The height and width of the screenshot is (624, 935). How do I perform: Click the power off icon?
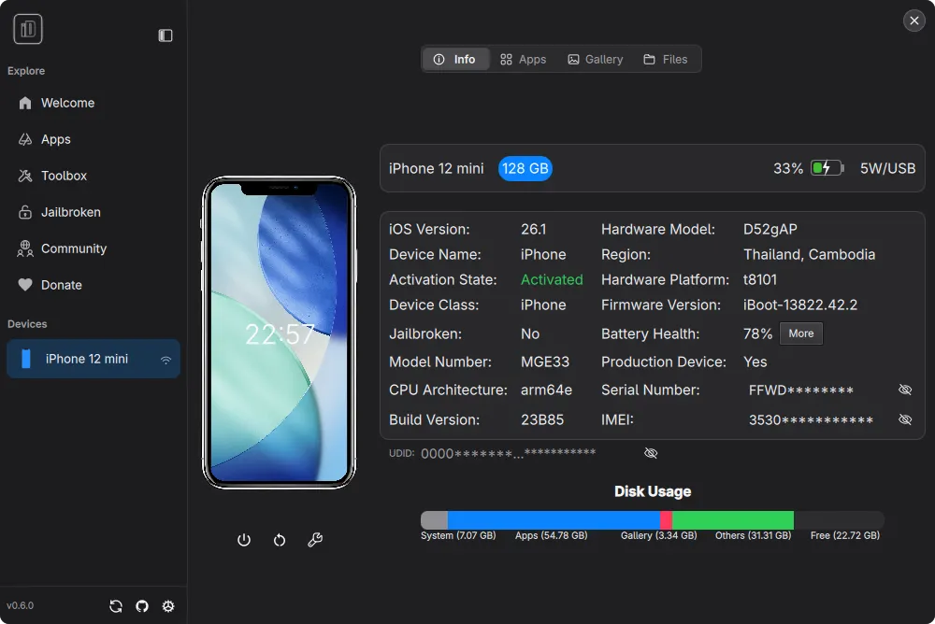244,540
